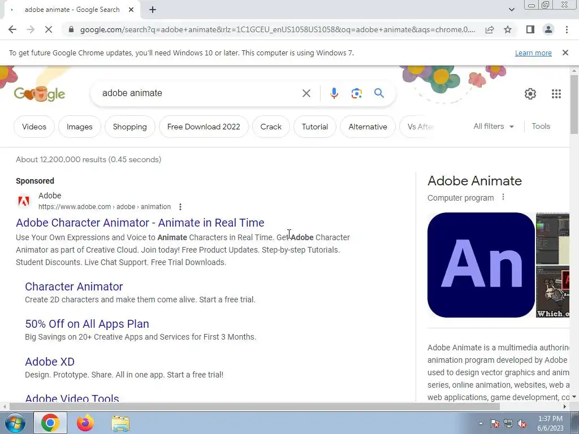579x434 pixels.
Task: Filter results by Shopping
Action: (x=129, y=127)
